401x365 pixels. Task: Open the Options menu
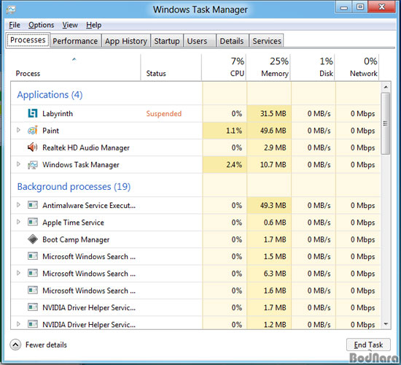click(x=41, y=25)
